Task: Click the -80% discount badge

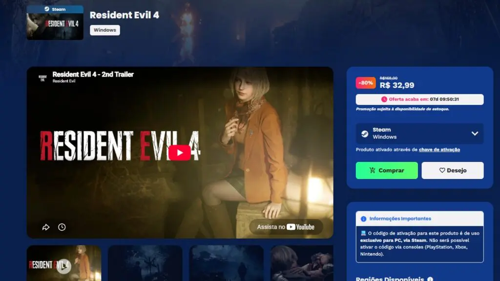Action: 366,83
